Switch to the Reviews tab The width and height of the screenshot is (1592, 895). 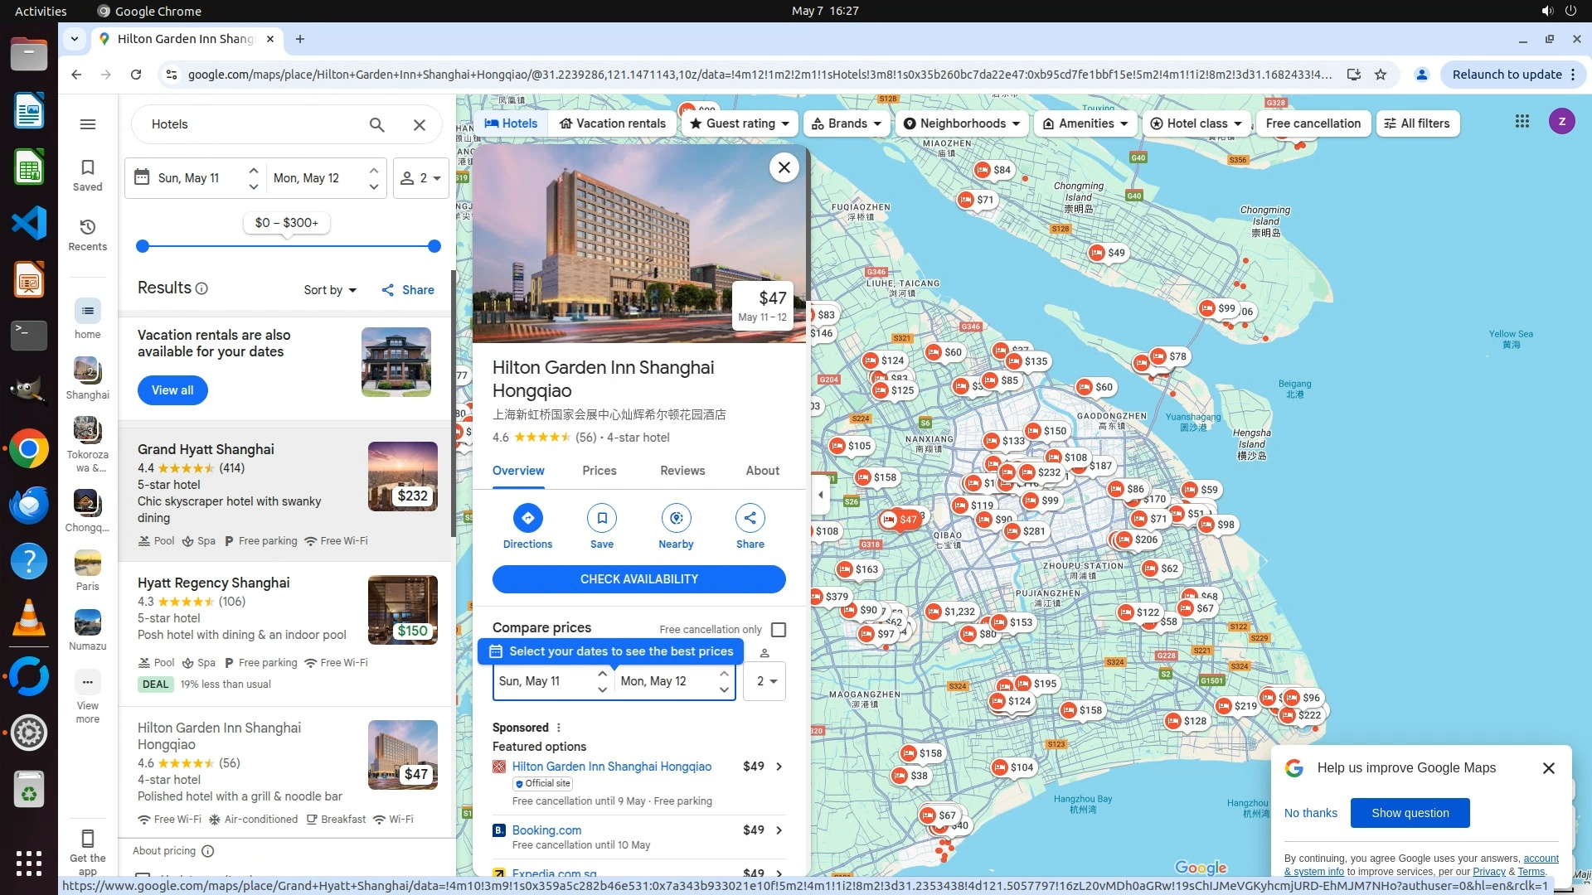[x=682, y=471]
